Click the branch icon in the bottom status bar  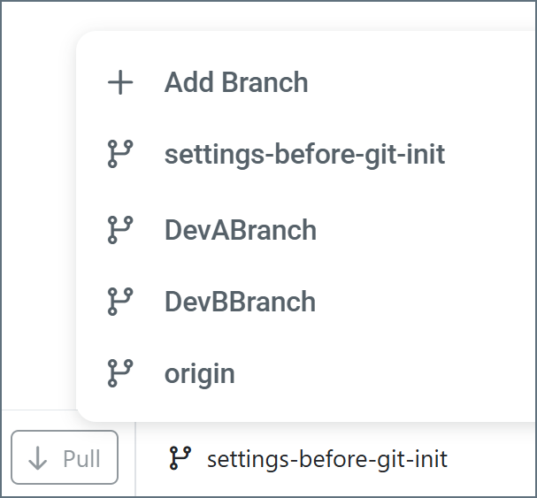click(180, 458)
